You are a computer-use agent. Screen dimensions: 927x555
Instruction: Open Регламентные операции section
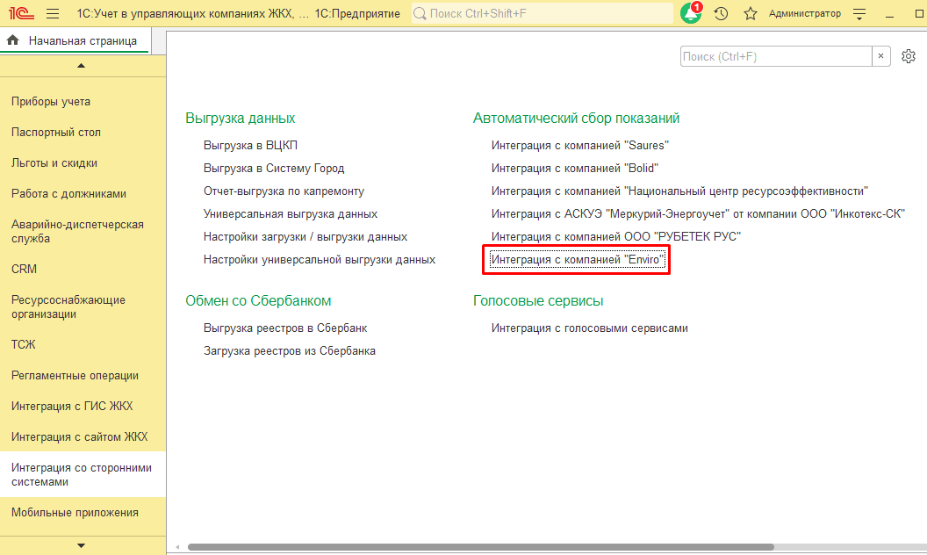click(75, 375)
